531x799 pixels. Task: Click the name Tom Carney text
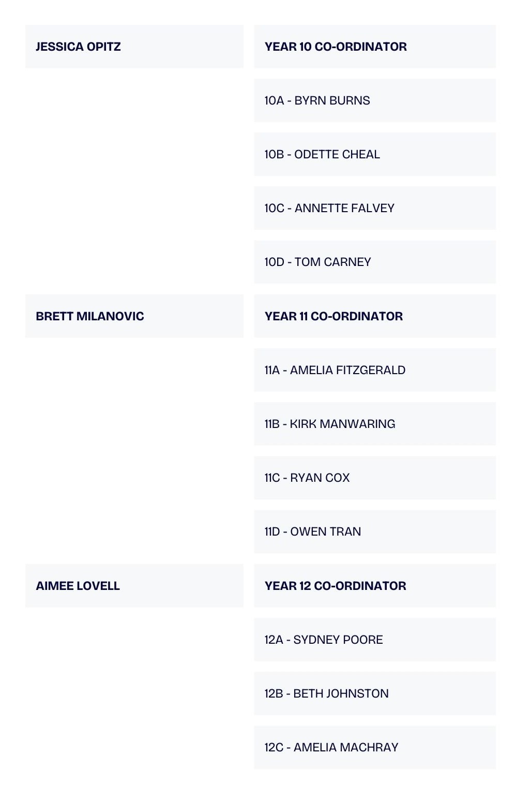click(x=332, y=262)
